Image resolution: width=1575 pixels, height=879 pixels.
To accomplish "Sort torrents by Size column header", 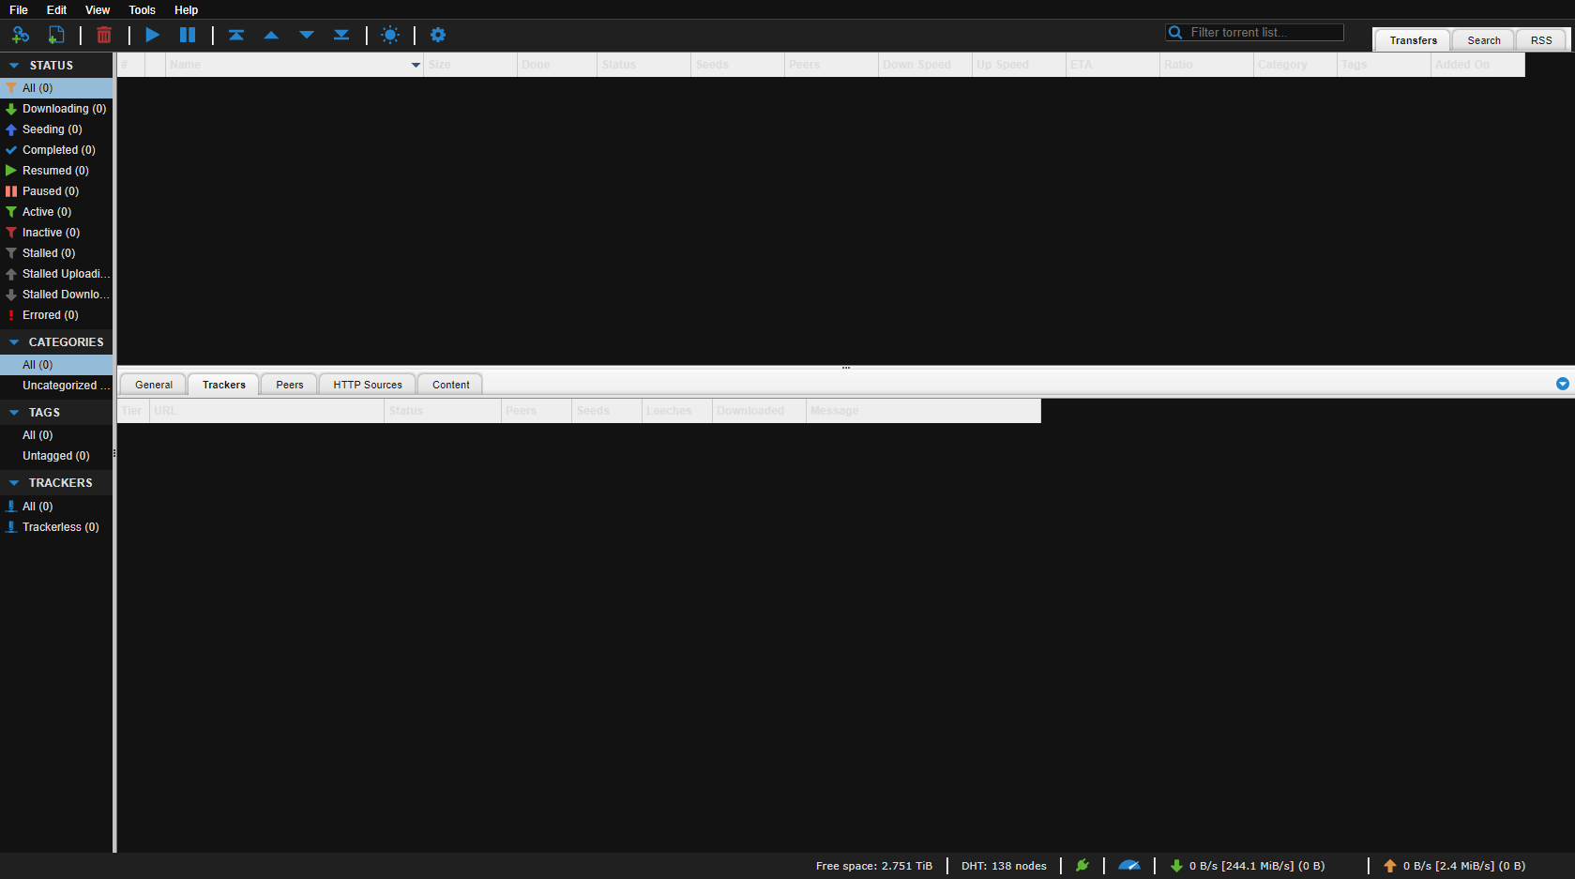I will (x=470, y=65).
